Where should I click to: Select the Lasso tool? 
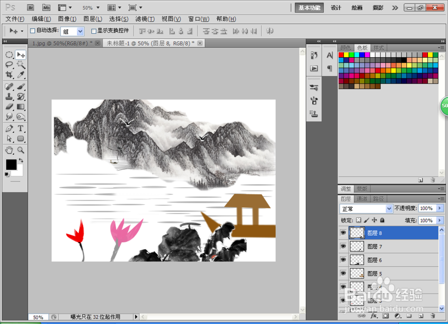click(9, 65)
